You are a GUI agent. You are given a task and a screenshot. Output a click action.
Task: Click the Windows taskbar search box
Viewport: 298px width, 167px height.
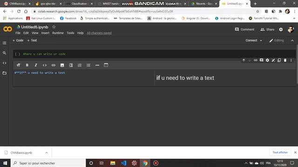[x=48, y=163]
